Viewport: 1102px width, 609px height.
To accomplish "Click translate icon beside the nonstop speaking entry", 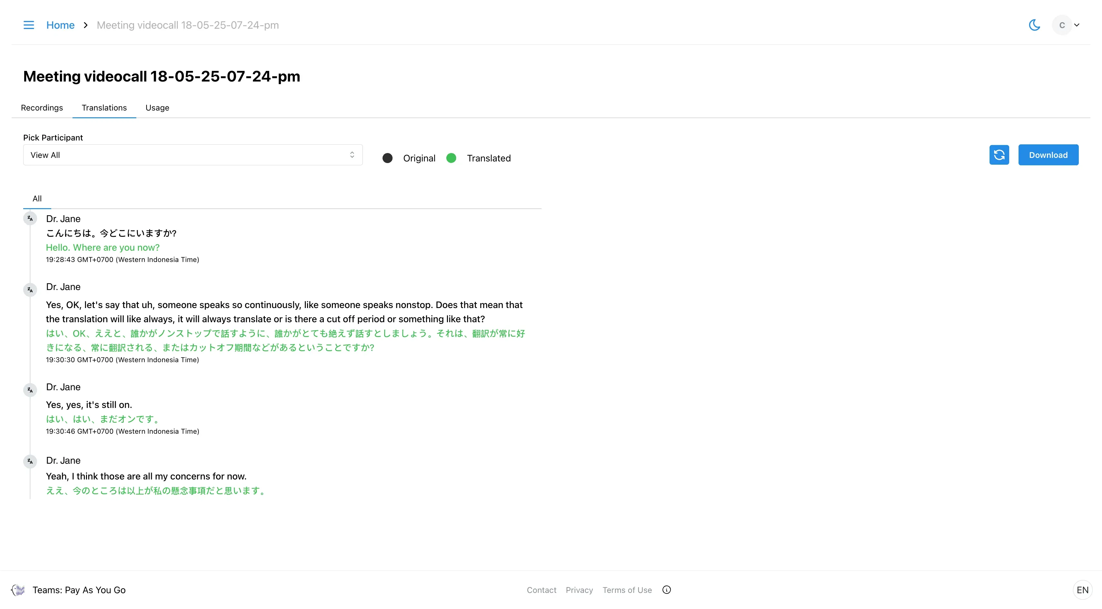I will [30, 290].
